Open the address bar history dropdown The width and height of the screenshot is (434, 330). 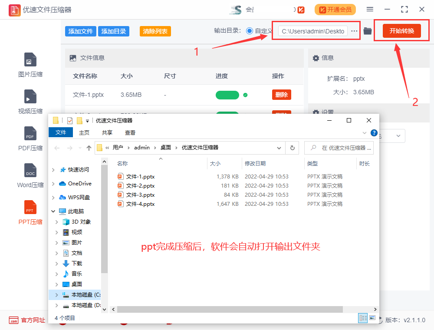point(279,148)
